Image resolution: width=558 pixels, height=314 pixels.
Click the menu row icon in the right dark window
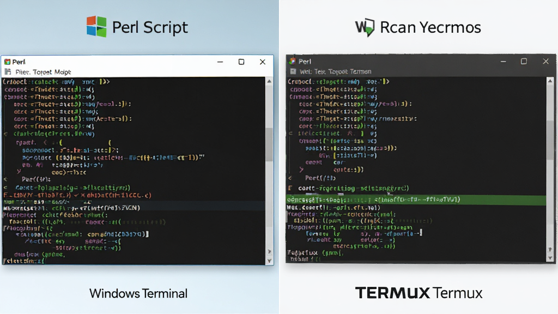coord(293,71)
